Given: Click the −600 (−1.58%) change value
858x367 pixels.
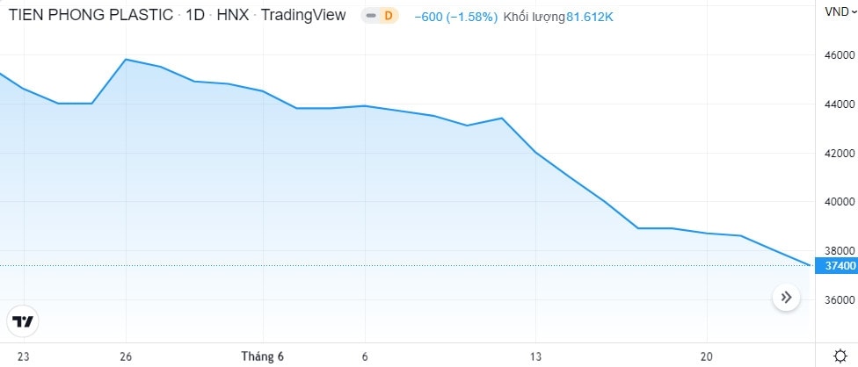Looking at the screenshot, I should pyautogui.click(x=455, y=16).
